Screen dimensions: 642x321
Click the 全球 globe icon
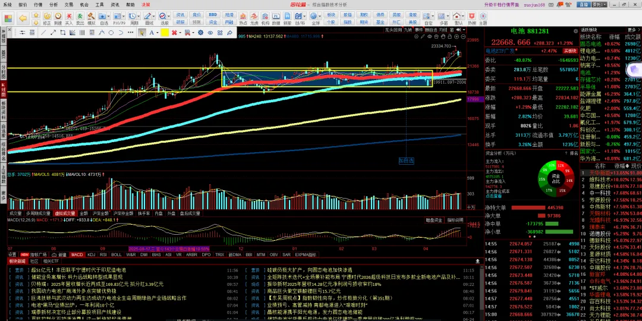[x=314, y=15]
